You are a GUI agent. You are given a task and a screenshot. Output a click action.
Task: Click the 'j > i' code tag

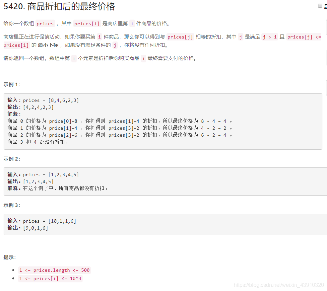[x=270, y=37]
